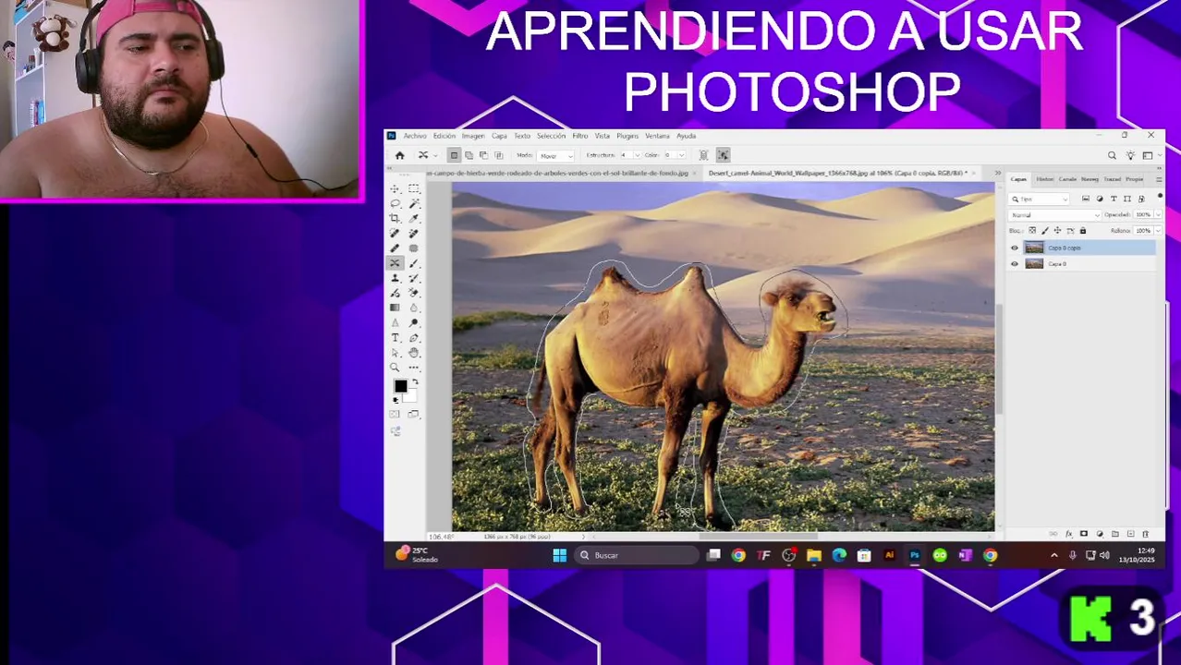The width and height of the screenshot is (1181, 665).
Task: Select the Hand tool
Action: pyautogui.click(x=414, y=352)
